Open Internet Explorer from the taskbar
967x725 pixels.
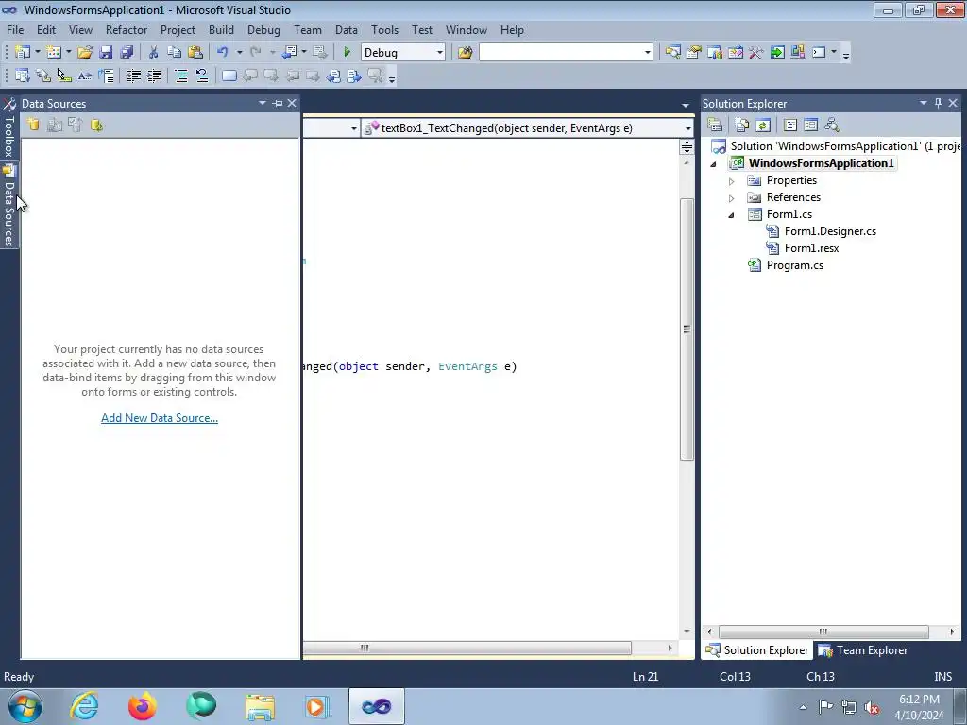click(x=84, y=706)
